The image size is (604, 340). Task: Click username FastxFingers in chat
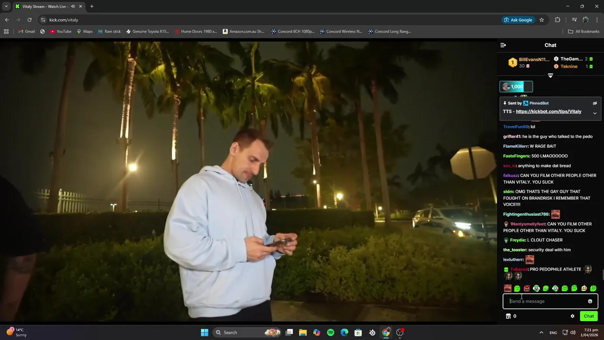515,156
